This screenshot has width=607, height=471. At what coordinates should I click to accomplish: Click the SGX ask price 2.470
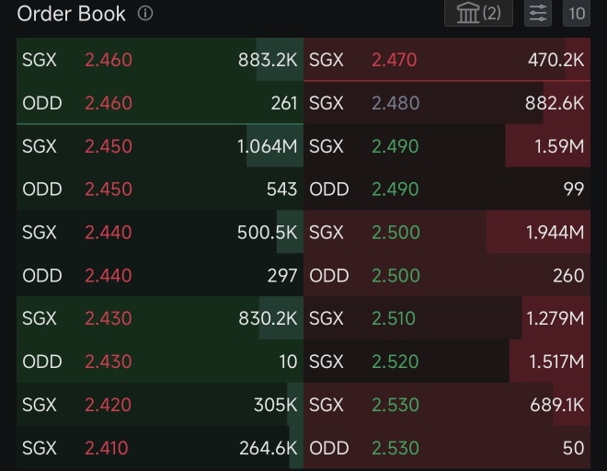[394, 60]
